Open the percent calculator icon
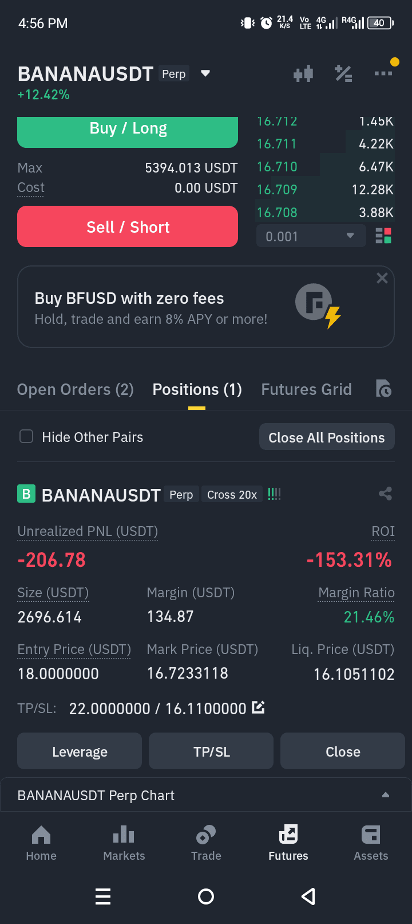Viewport: 412px width, 924px height. pyautogui.click(x=343, y=73)
